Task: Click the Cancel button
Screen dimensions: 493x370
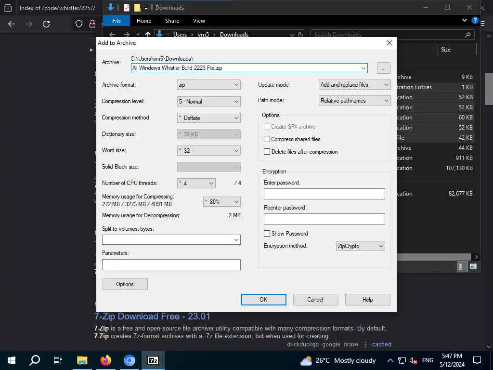Action: [x=315, y=300]
